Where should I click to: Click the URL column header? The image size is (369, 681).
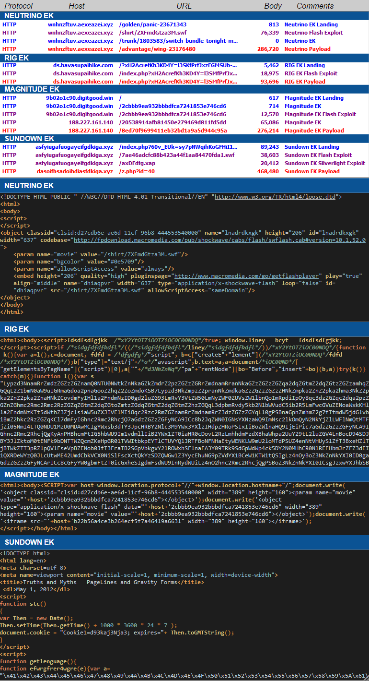point(184,6)
